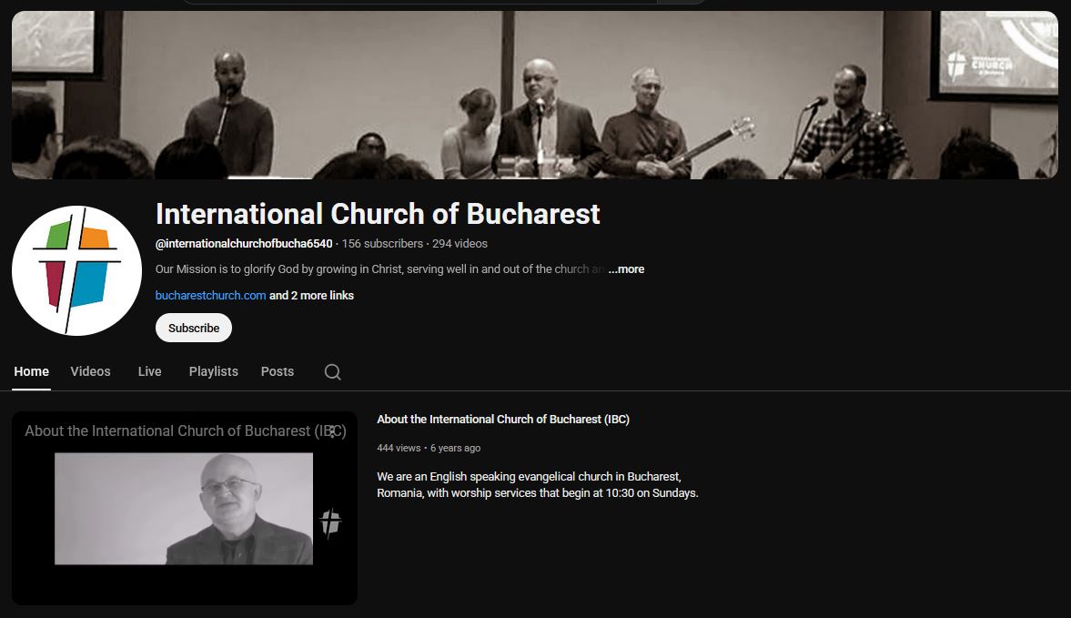This screenshot has height=618, width=1071.
Task: Subscribe to International Church of Bucharest
Action: pos(194,328)
